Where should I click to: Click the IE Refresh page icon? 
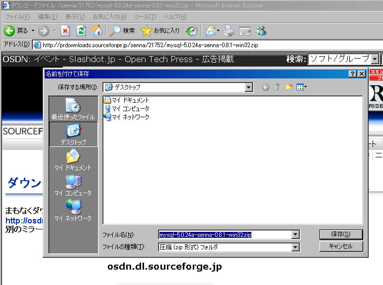click(x=81, y=31)
